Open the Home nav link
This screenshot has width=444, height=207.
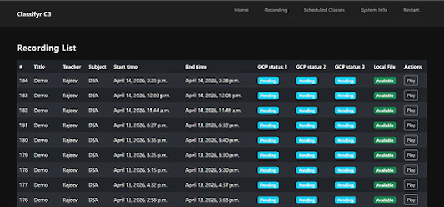pyautogui.click(x=241, y=10)
